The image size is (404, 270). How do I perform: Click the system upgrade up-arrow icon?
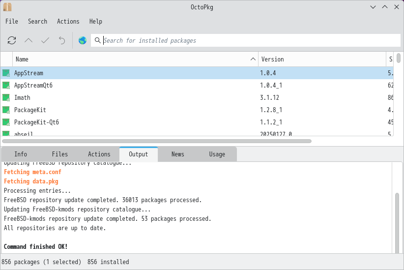click(29, 40)
